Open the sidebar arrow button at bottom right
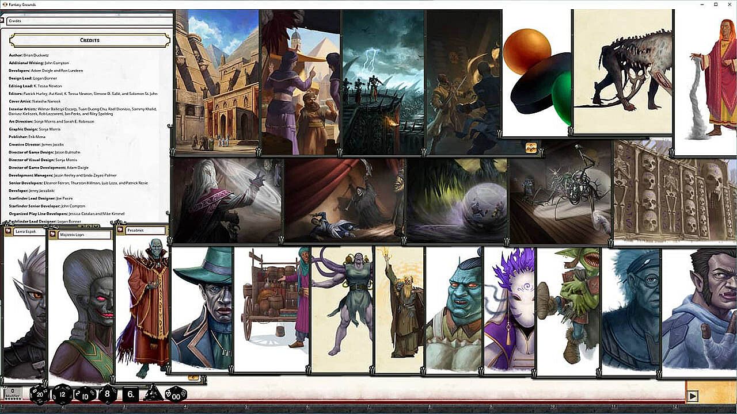Screen dimensions: 737x414 [x=693, y=396]
